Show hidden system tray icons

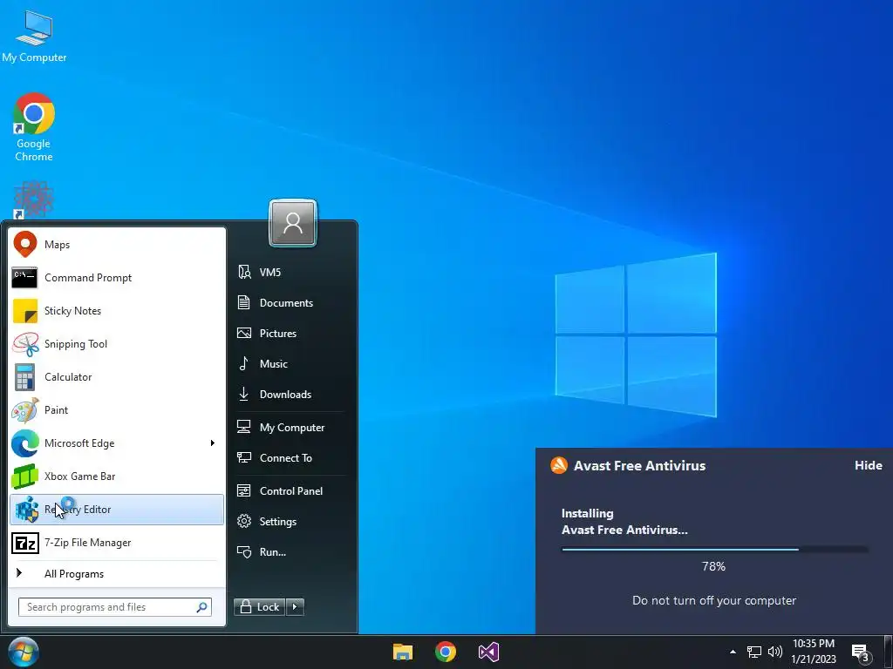[733, 652]
